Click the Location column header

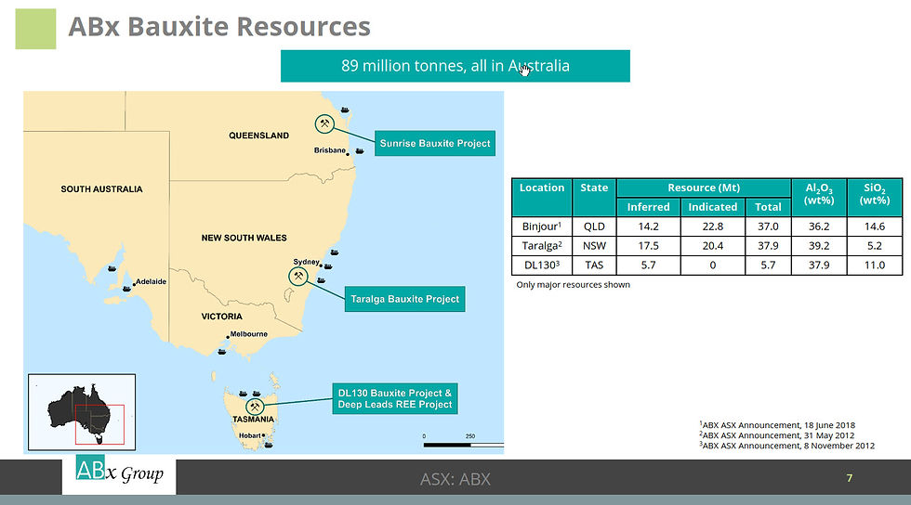[541, 198]
